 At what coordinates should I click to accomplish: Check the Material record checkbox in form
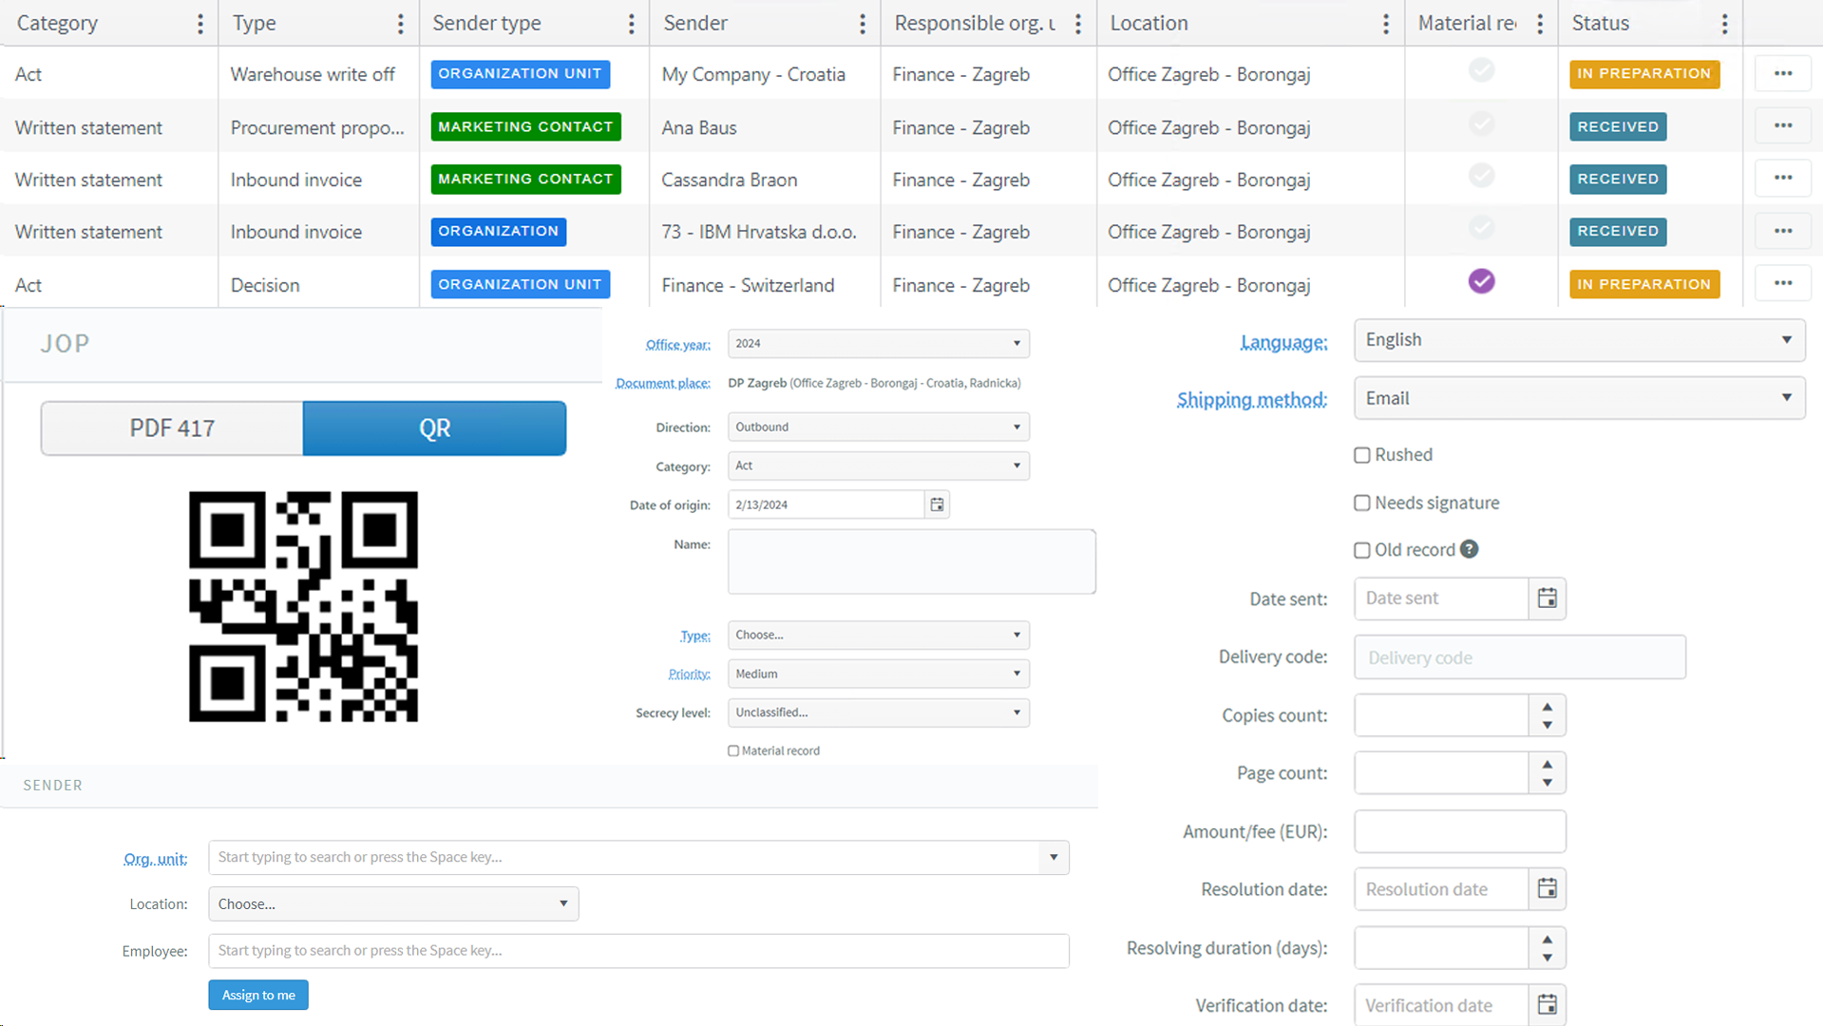pos(733,750)
